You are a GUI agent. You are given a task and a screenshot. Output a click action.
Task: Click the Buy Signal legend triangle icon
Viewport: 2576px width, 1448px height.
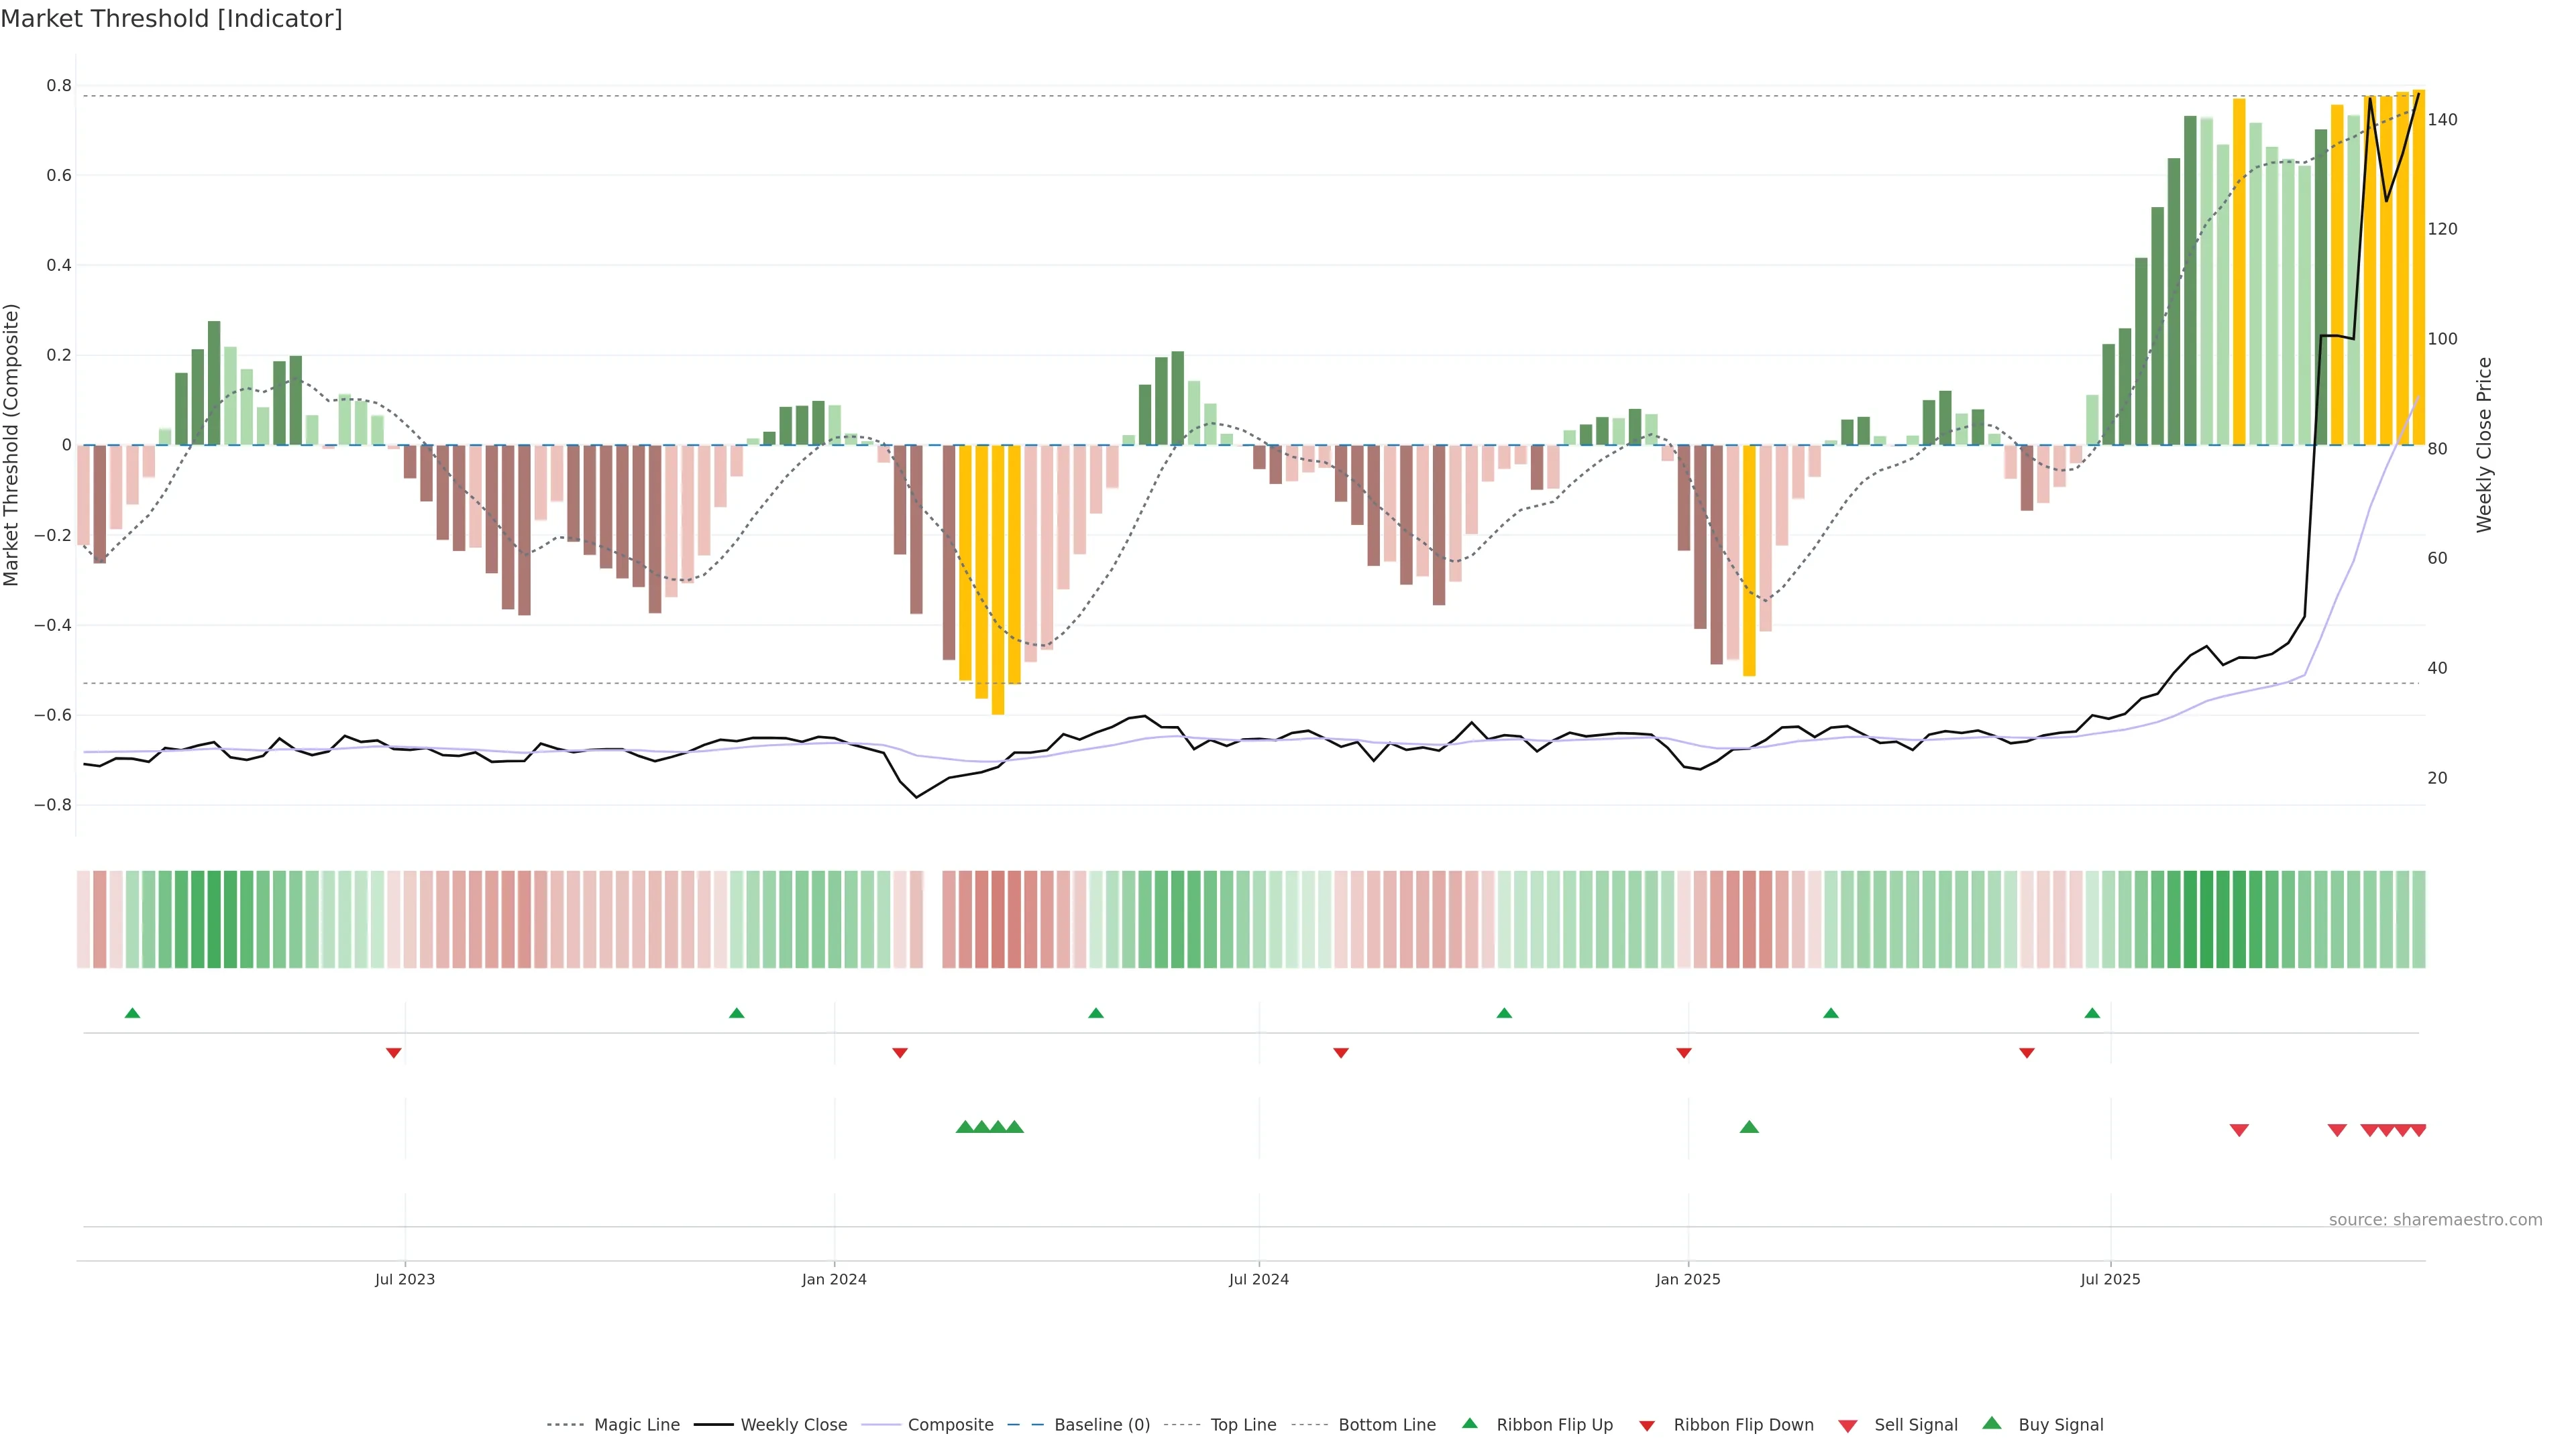click(1991, 1423)
